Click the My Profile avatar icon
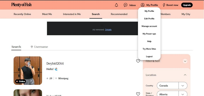 143,5
